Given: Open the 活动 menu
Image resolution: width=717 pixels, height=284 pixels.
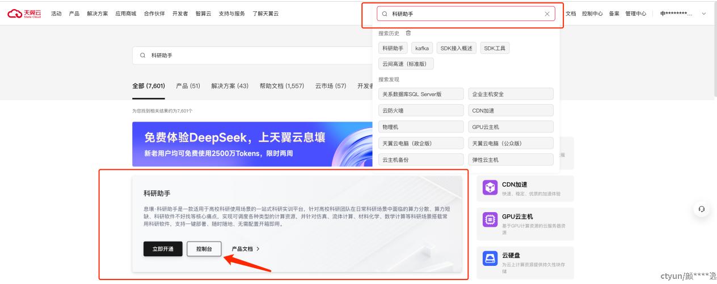Looking at the screenshot, I should pos(56,14).
